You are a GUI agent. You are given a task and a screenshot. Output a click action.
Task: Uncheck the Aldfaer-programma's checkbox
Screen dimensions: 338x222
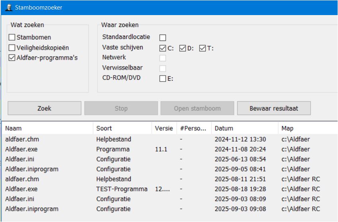(12, 58)
